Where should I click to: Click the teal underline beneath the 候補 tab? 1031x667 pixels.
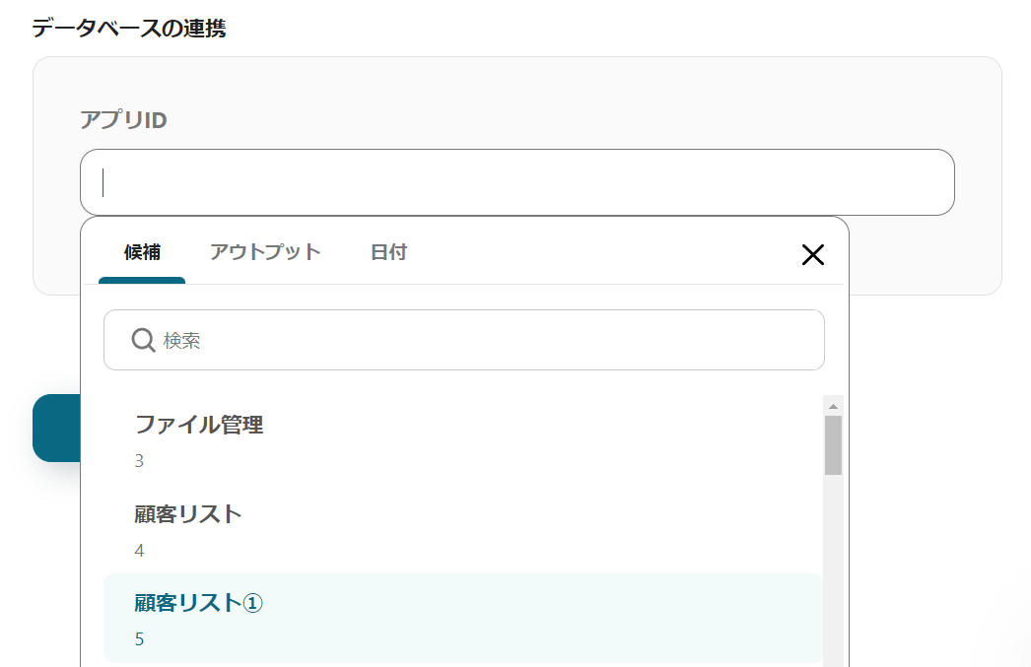pyautogui.click(x=142, y=281)
